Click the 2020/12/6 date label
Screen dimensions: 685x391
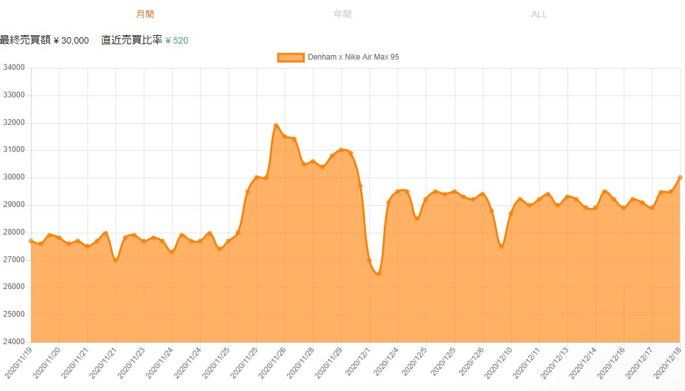472,362
